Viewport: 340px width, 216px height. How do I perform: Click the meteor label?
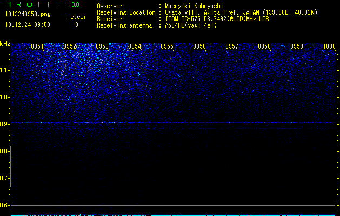pos(77,17)
